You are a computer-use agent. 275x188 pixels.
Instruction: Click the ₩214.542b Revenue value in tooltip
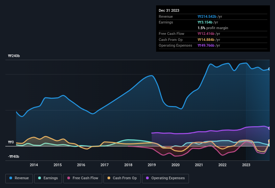coord(207,16)
